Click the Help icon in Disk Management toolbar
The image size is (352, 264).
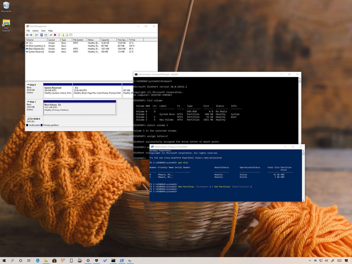41,35
